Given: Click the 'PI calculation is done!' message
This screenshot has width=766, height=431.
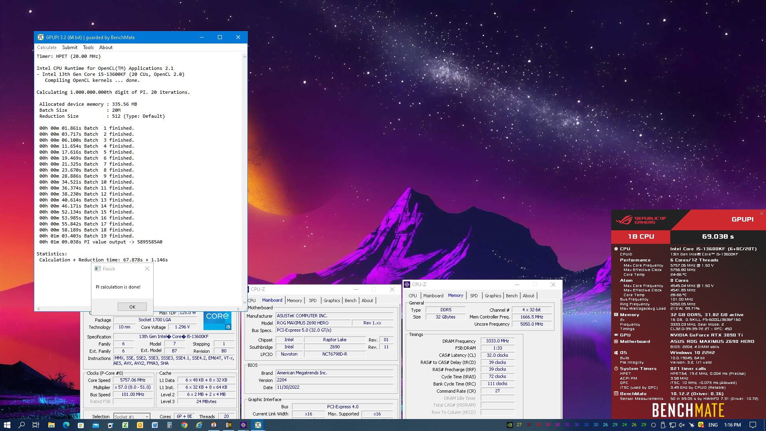Looking at the screenshot, I should coord(118,287).
